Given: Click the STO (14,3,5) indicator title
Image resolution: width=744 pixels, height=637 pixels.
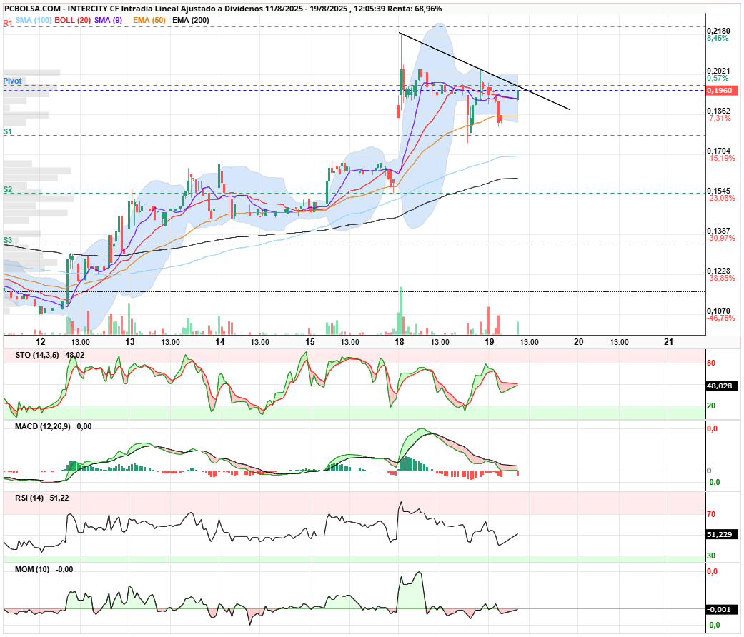Looking at the screenshot, I should coord(37,355).
